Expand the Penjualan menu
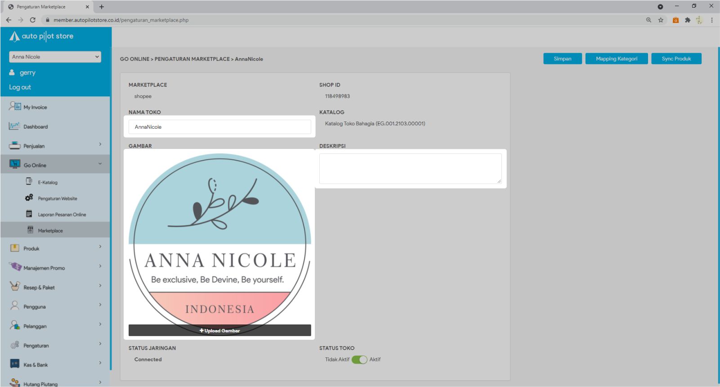This screenshot has height=387, width=720. point(55,146)
